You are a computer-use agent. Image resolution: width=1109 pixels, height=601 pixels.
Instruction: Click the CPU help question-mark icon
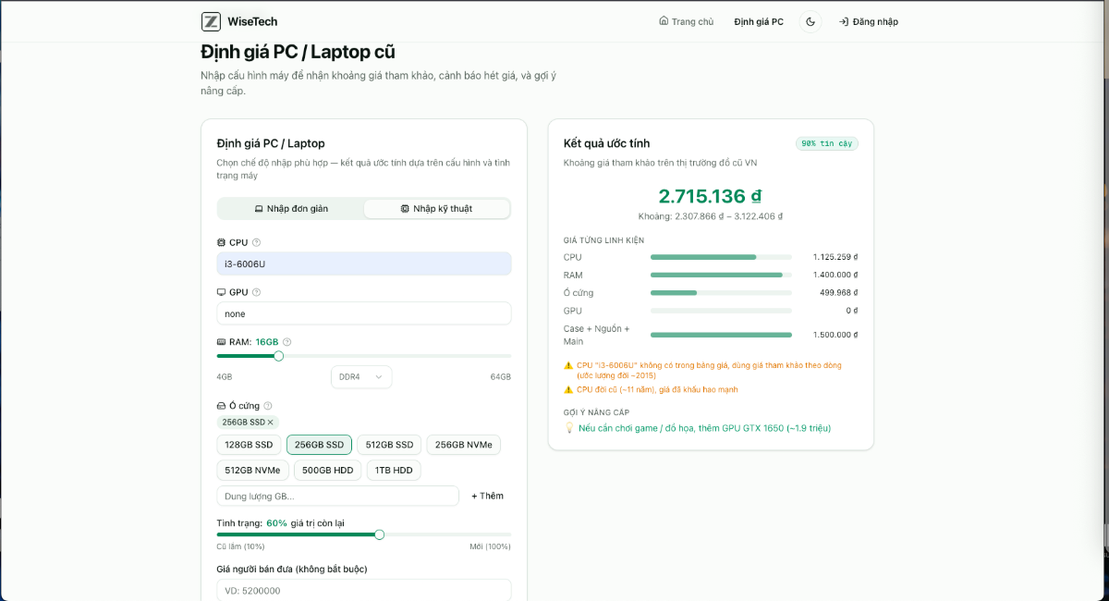point(257,242)
